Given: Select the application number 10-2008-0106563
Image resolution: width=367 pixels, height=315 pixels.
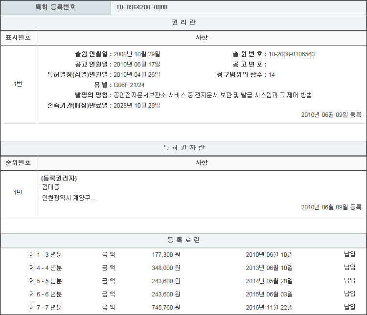Looking at the screenshot, I should tap(292, 54).
